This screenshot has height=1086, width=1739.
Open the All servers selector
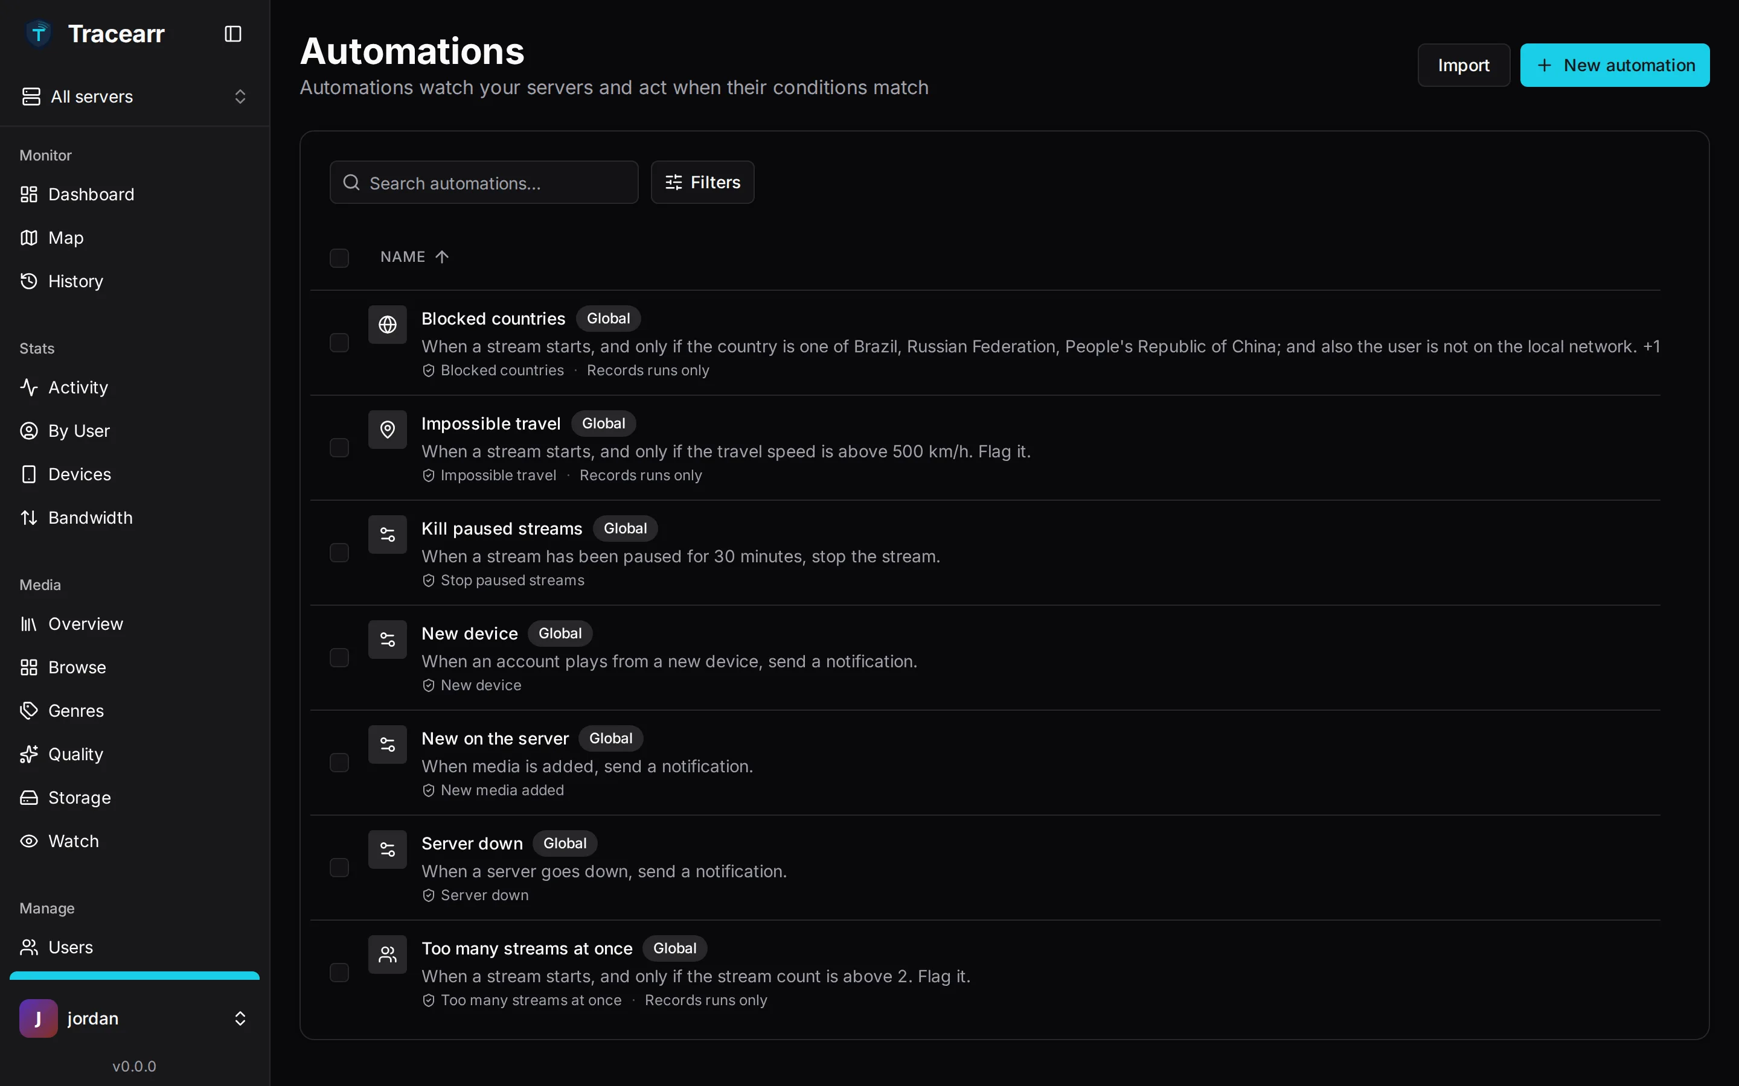point(135,97)
